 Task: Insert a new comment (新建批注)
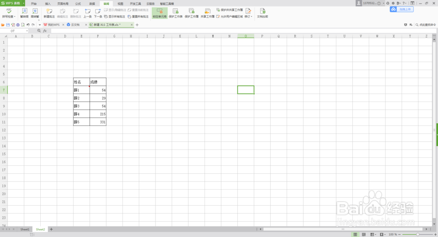[49, 13]
